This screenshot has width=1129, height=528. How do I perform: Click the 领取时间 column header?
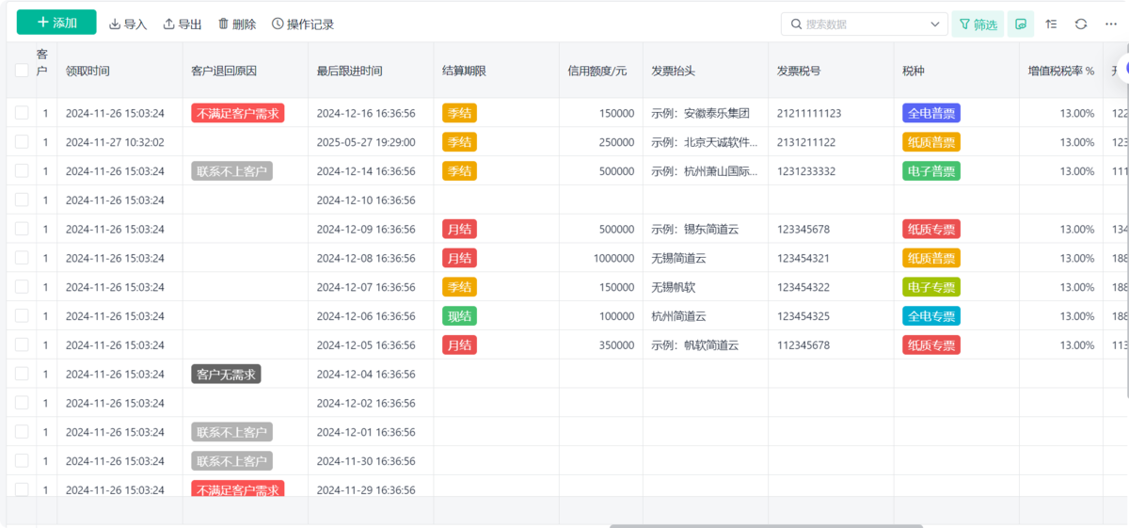pos(119,71)
